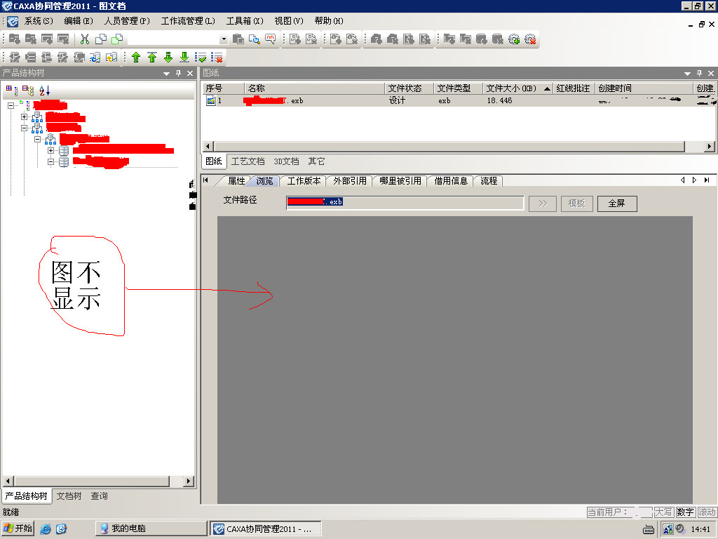Screen dimensions: 718x539
Task: Click the 名称 column header
Action: [x=315, y=88]
